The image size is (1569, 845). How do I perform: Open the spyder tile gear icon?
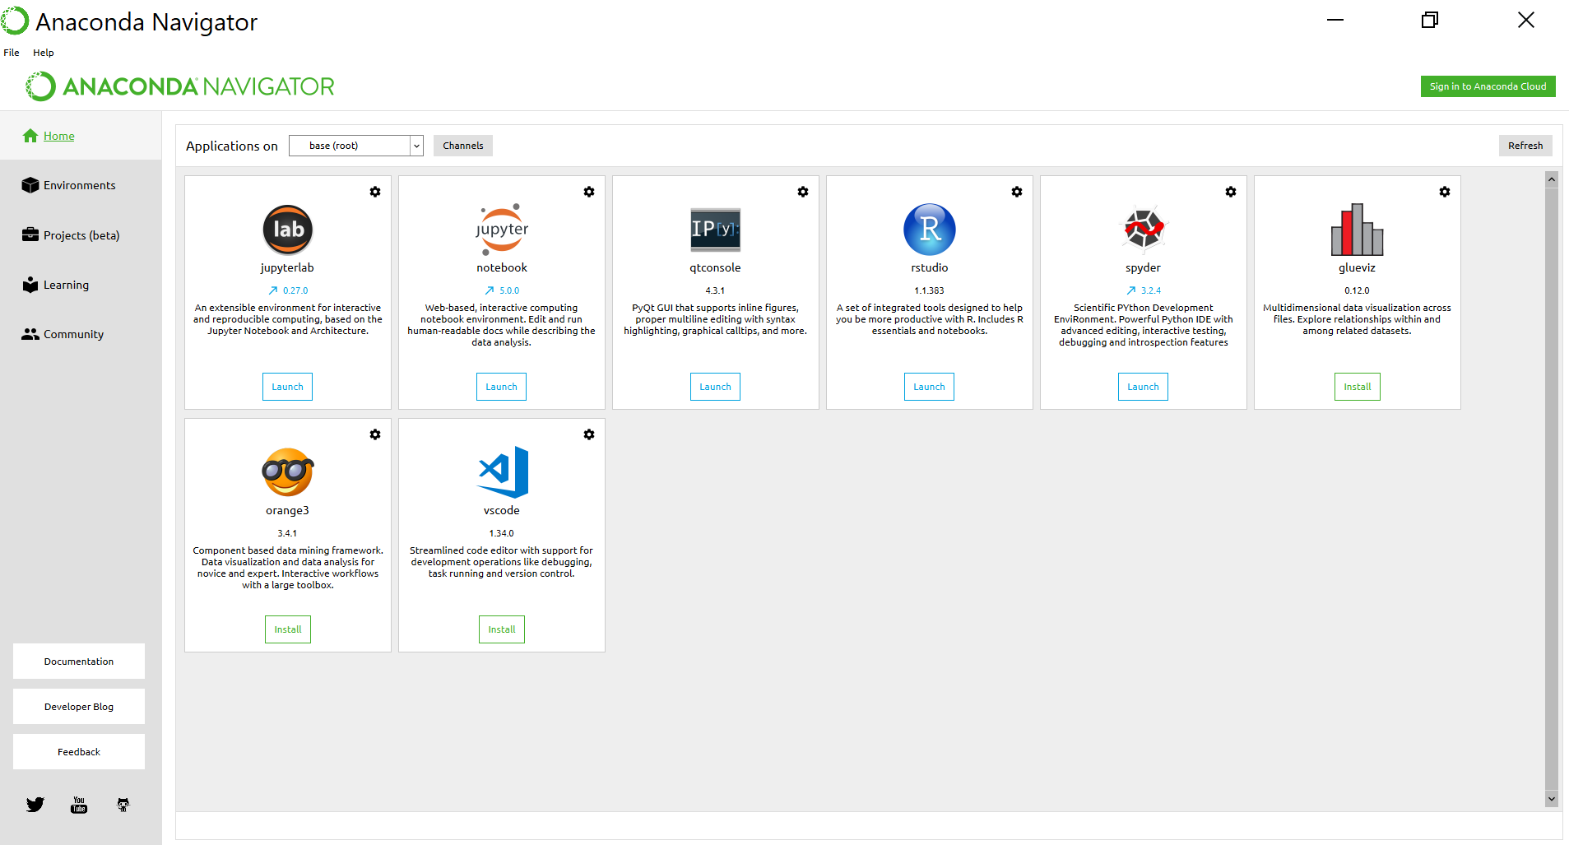point(1231,192)
